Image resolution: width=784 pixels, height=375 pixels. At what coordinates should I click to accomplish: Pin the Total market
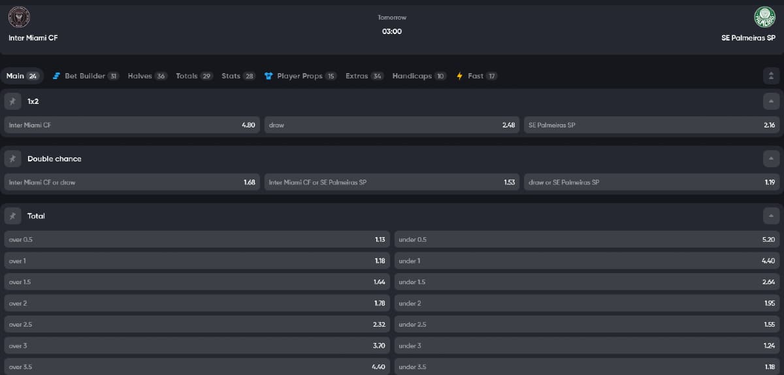pos(12,216)
